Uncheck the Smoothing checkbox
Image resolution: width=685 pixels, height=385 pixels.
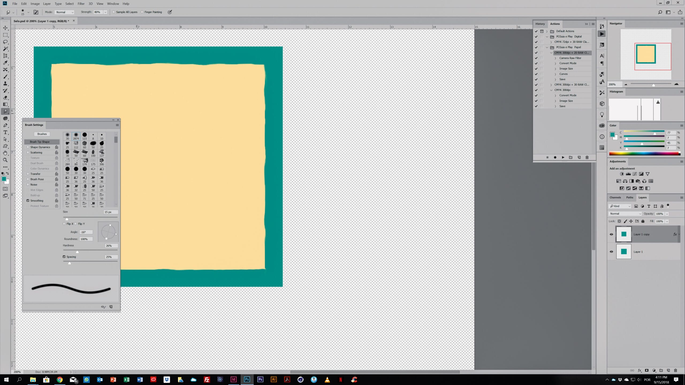[x=28, y=201]
